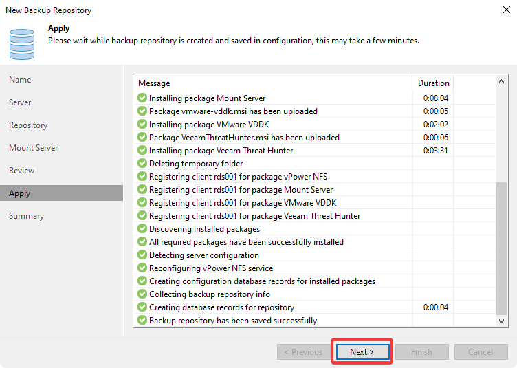Image resolution: width=517 pixels, height=368 pixels.
Task: Click check icon next to Deleting temporary folder
Action: [142, 164]
